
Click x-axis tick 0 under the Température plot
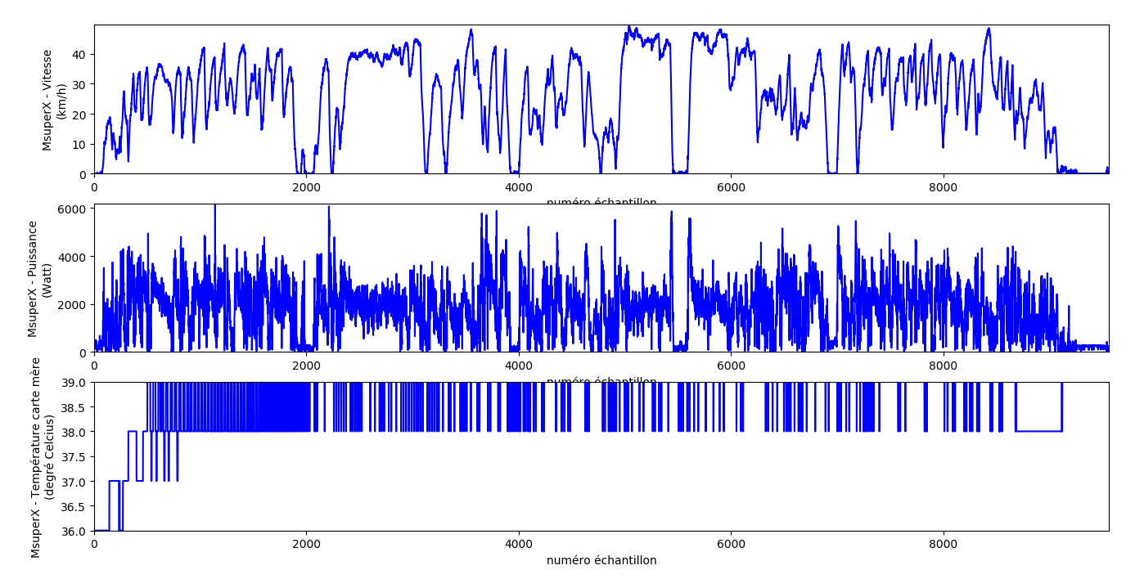click(x=94, y=544)
